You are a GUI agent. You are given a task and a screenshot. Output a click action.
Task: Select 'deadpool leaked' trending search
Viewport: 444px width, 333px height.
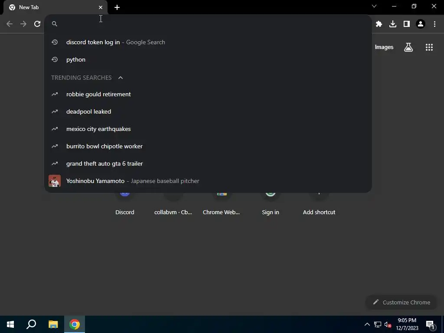208,111
